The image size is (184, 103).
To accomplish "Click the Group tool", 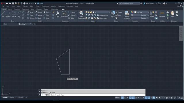I will coord(152,14).
